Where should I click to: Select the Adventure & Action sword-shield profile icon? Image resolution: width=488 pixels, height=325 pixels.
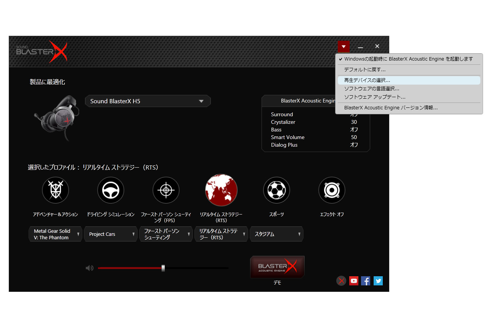(x=56, y=190)
